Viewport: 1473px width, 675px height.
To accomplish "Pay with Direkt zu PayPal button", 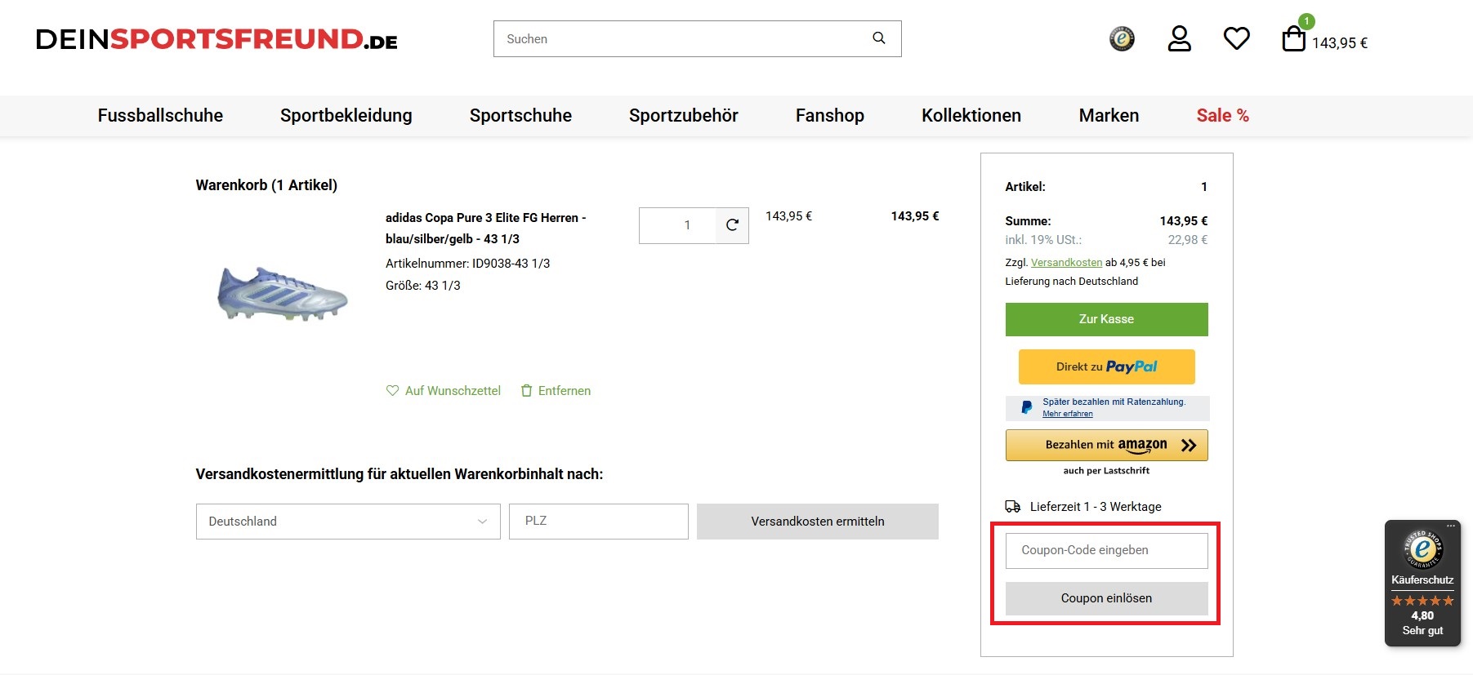I will [x=1106, y=366].
